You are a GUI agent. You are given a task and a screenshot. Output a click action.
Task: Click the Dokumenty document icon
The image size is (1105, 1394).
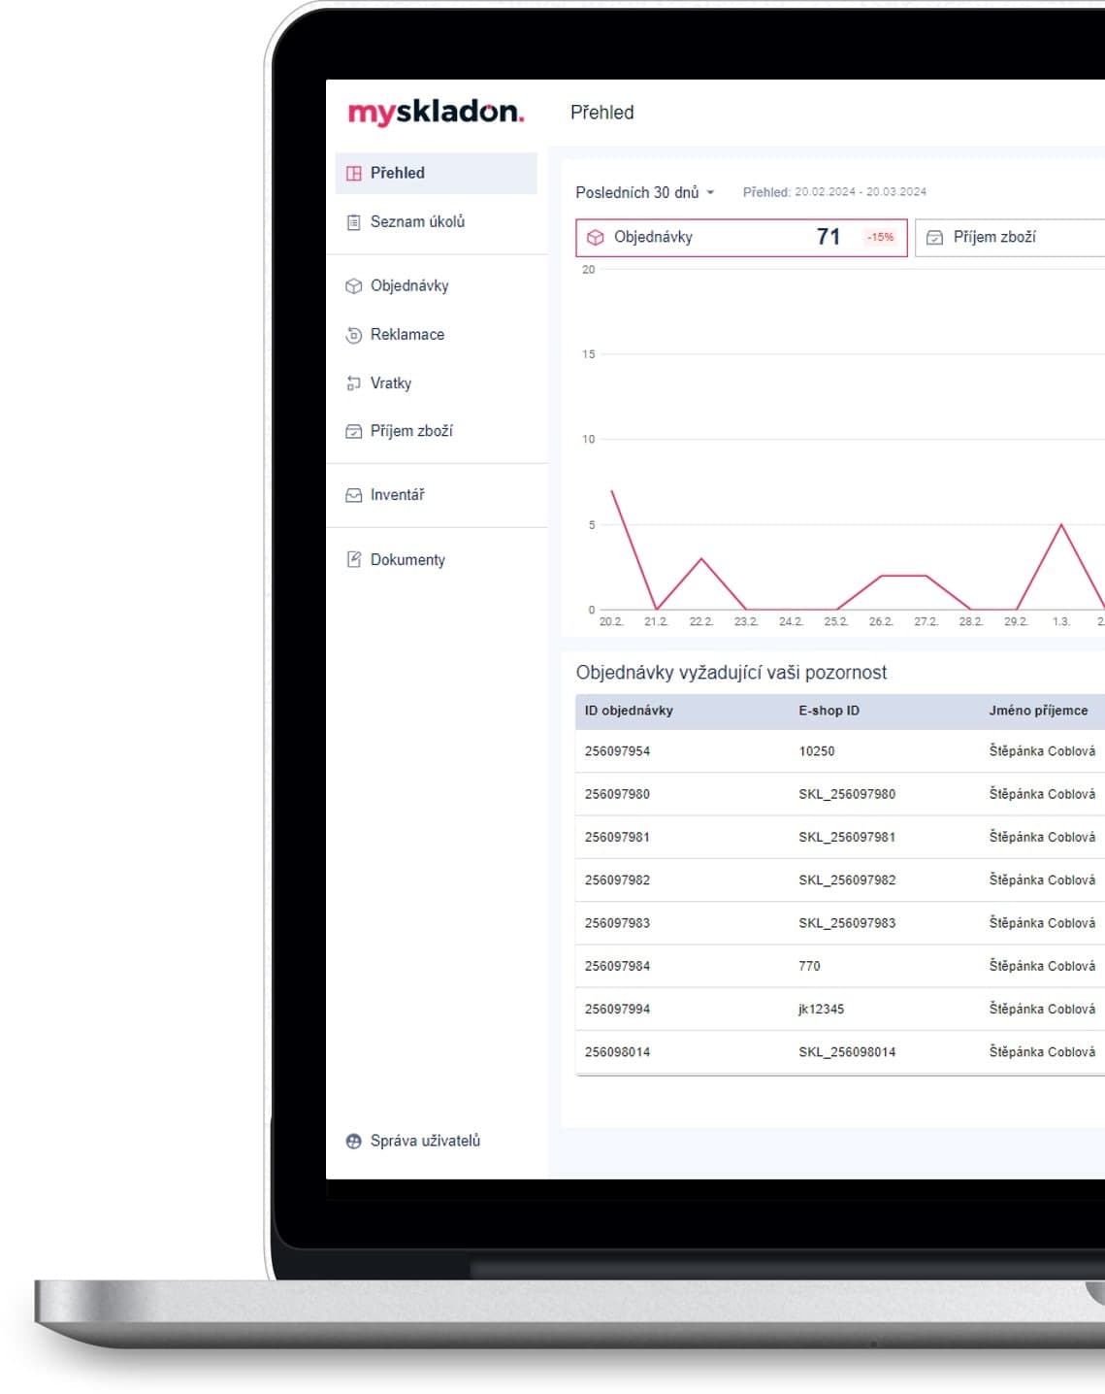point(353,559)
